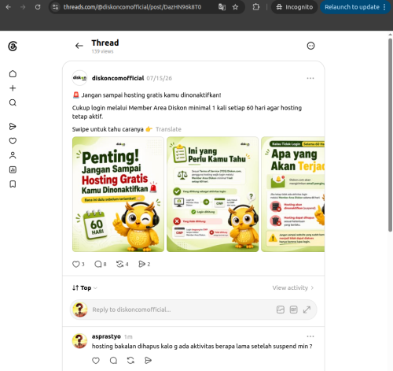Click Relaunch to update button
This screenshot has height=371, width=393.
click(x=355, y=7)
